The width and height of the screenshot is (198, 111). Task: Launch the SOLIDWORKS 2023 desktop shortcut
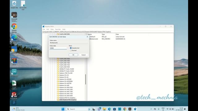14,96
